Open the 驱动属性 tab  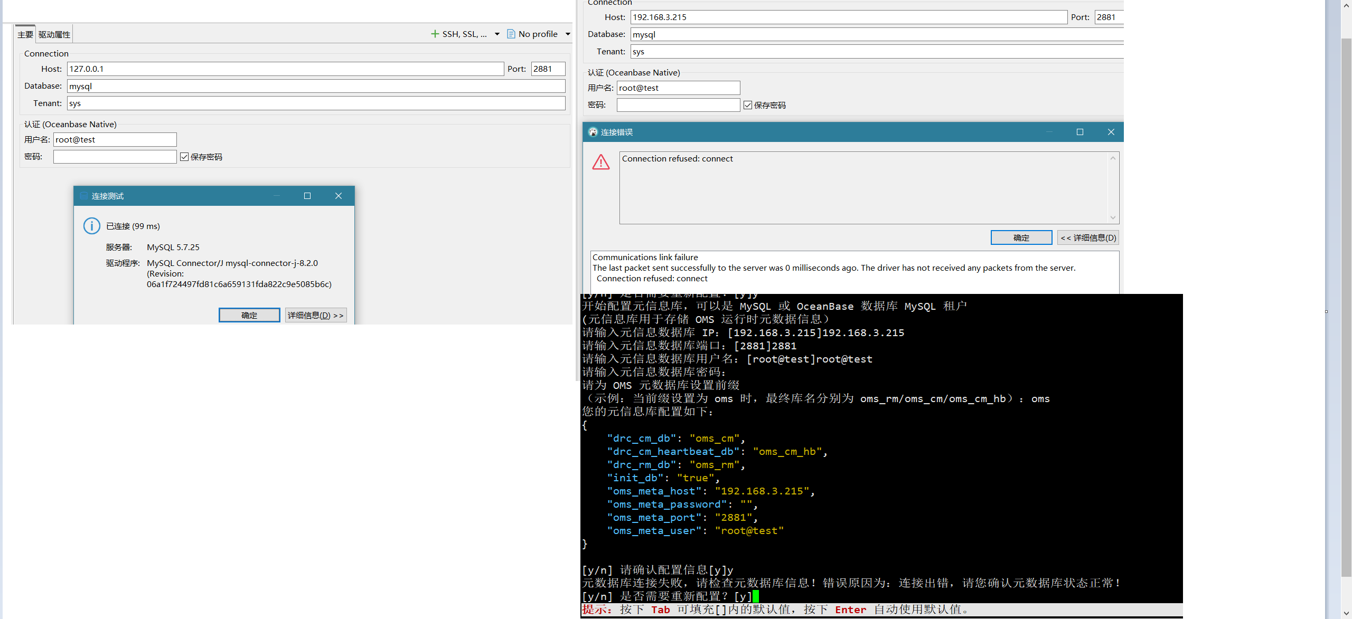54,34
